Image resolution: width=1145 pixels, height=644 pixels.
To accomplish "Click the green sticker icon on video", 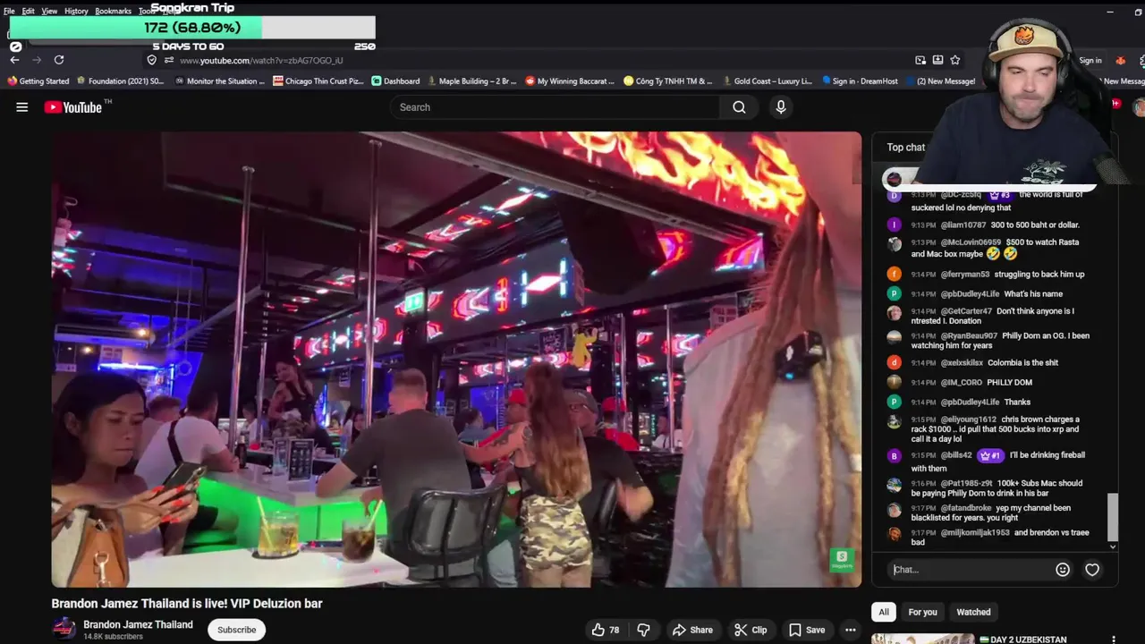I will click(x=841, y=560).
